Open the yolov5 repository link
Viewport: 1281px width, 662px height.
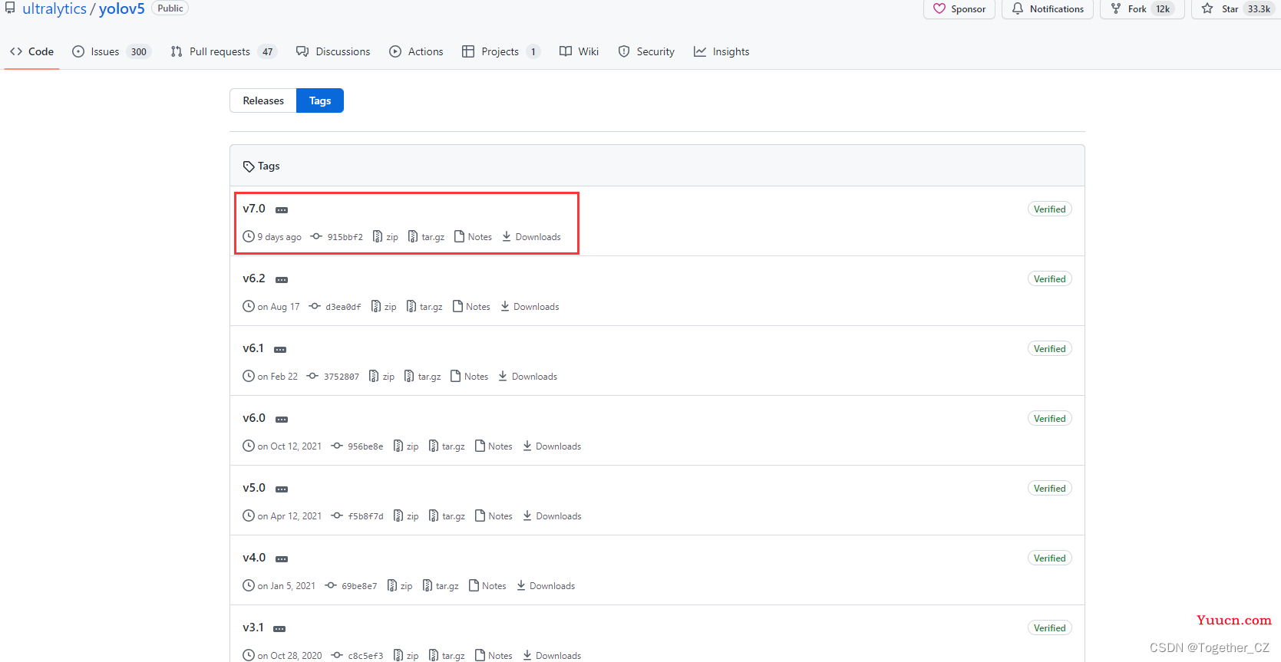tap(121, 9)
